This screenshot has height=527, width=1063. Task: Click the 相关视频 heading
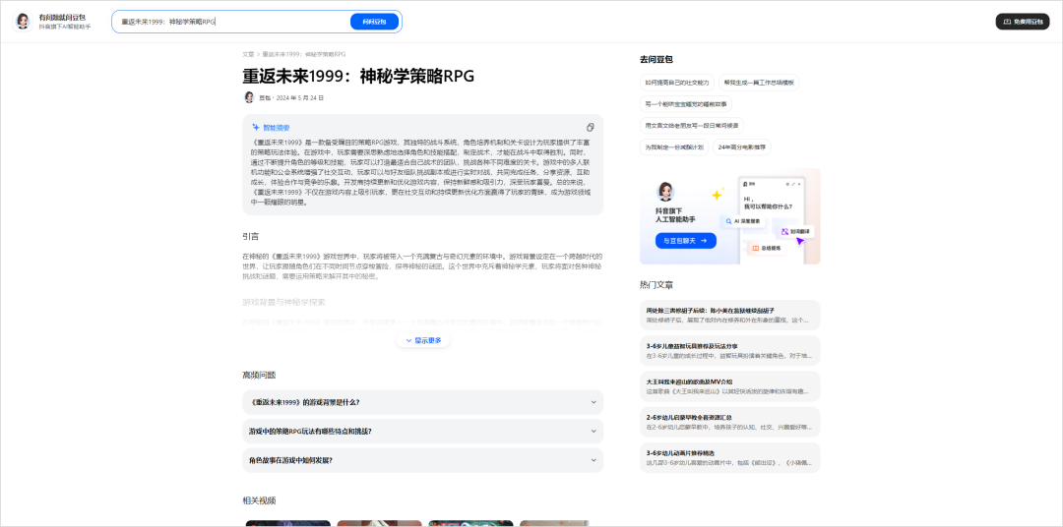tap(259, 500)
